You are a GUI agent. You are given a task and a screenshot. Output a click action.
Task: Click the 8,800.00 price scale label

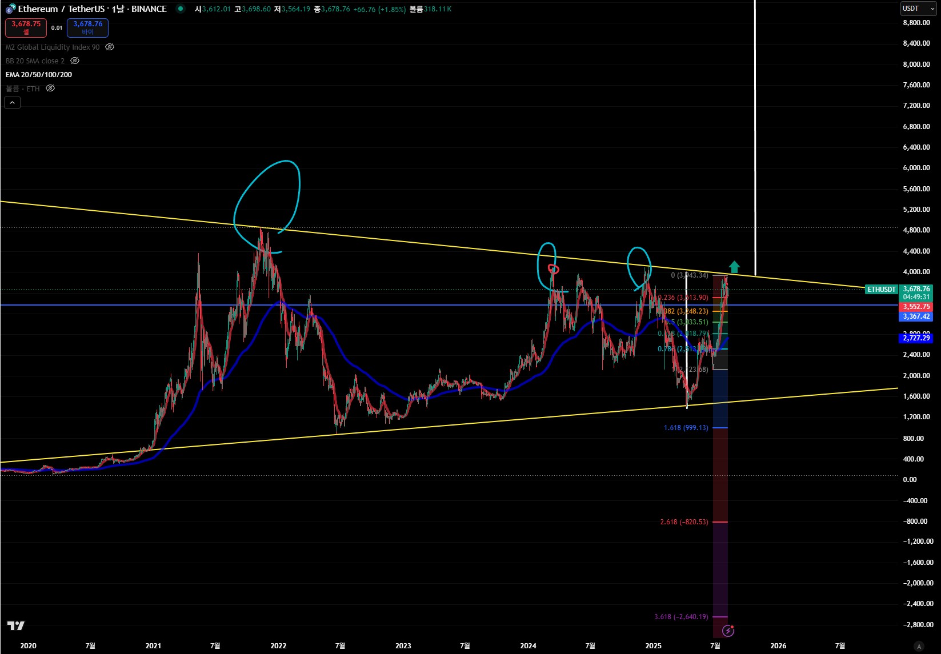916,23
